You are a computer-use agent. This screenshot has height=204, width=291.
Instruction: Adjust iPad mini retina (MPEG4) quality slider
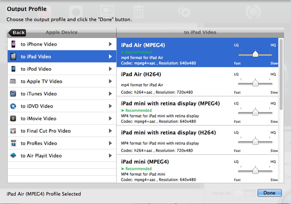click(x=255, y=112)
